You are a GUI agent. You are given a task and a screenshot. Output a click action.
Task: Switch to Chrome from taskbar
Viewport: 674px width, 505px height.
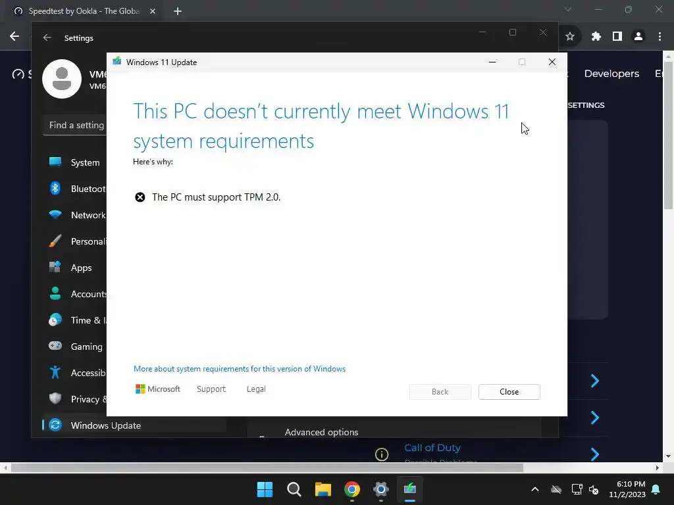pyautogui.click(x=352, y=489)
